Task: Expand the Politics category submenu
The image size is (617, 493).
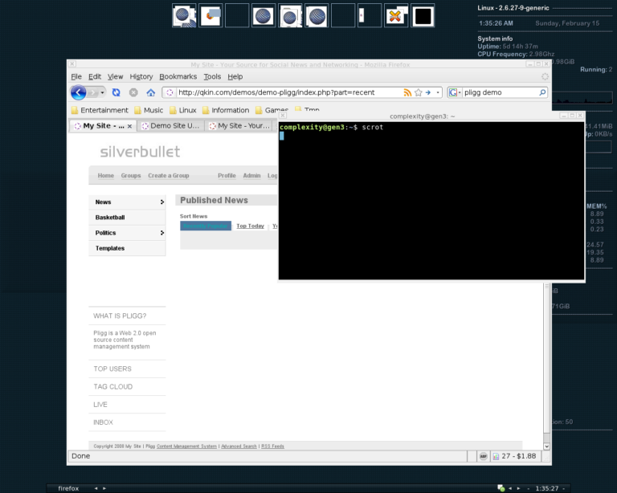Action: [x=161, y=233]
